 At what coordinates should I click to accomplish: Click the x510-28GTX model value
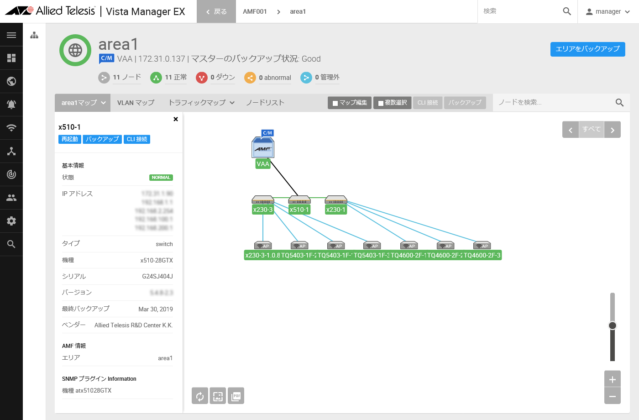tap(157, 260)
